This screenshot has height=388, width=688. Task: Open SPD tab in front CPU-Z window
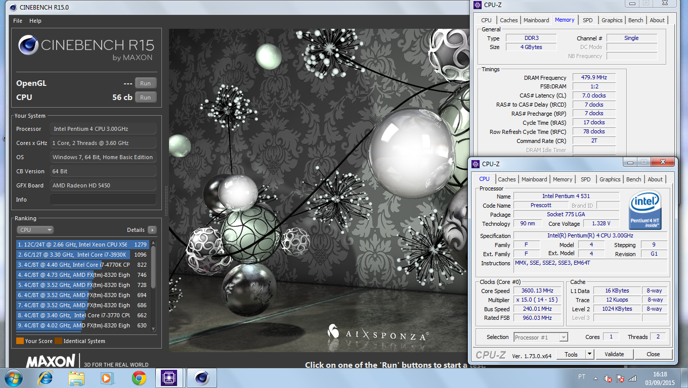pyautogui.click(x=586, y=179)
